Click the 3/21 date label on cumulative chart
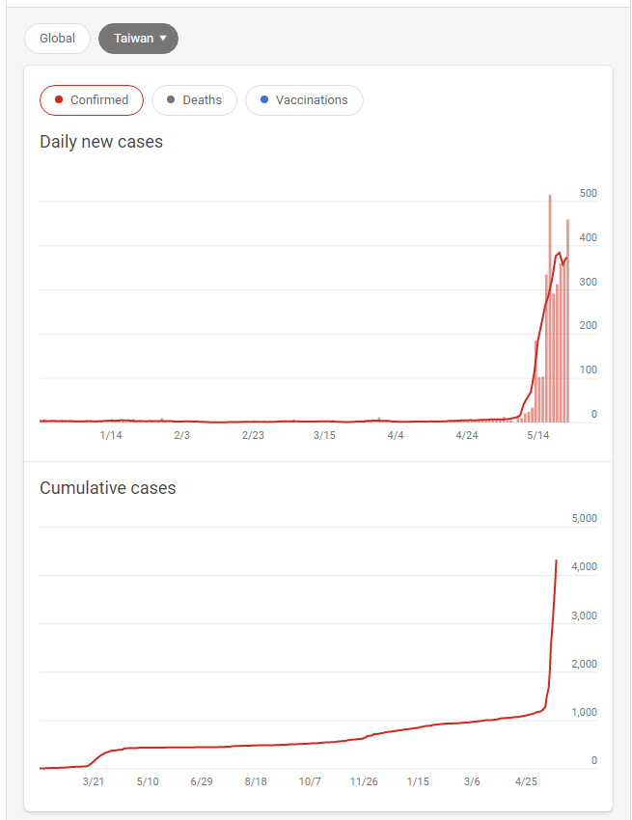632x820 pixels. click(x=94, y=781)
